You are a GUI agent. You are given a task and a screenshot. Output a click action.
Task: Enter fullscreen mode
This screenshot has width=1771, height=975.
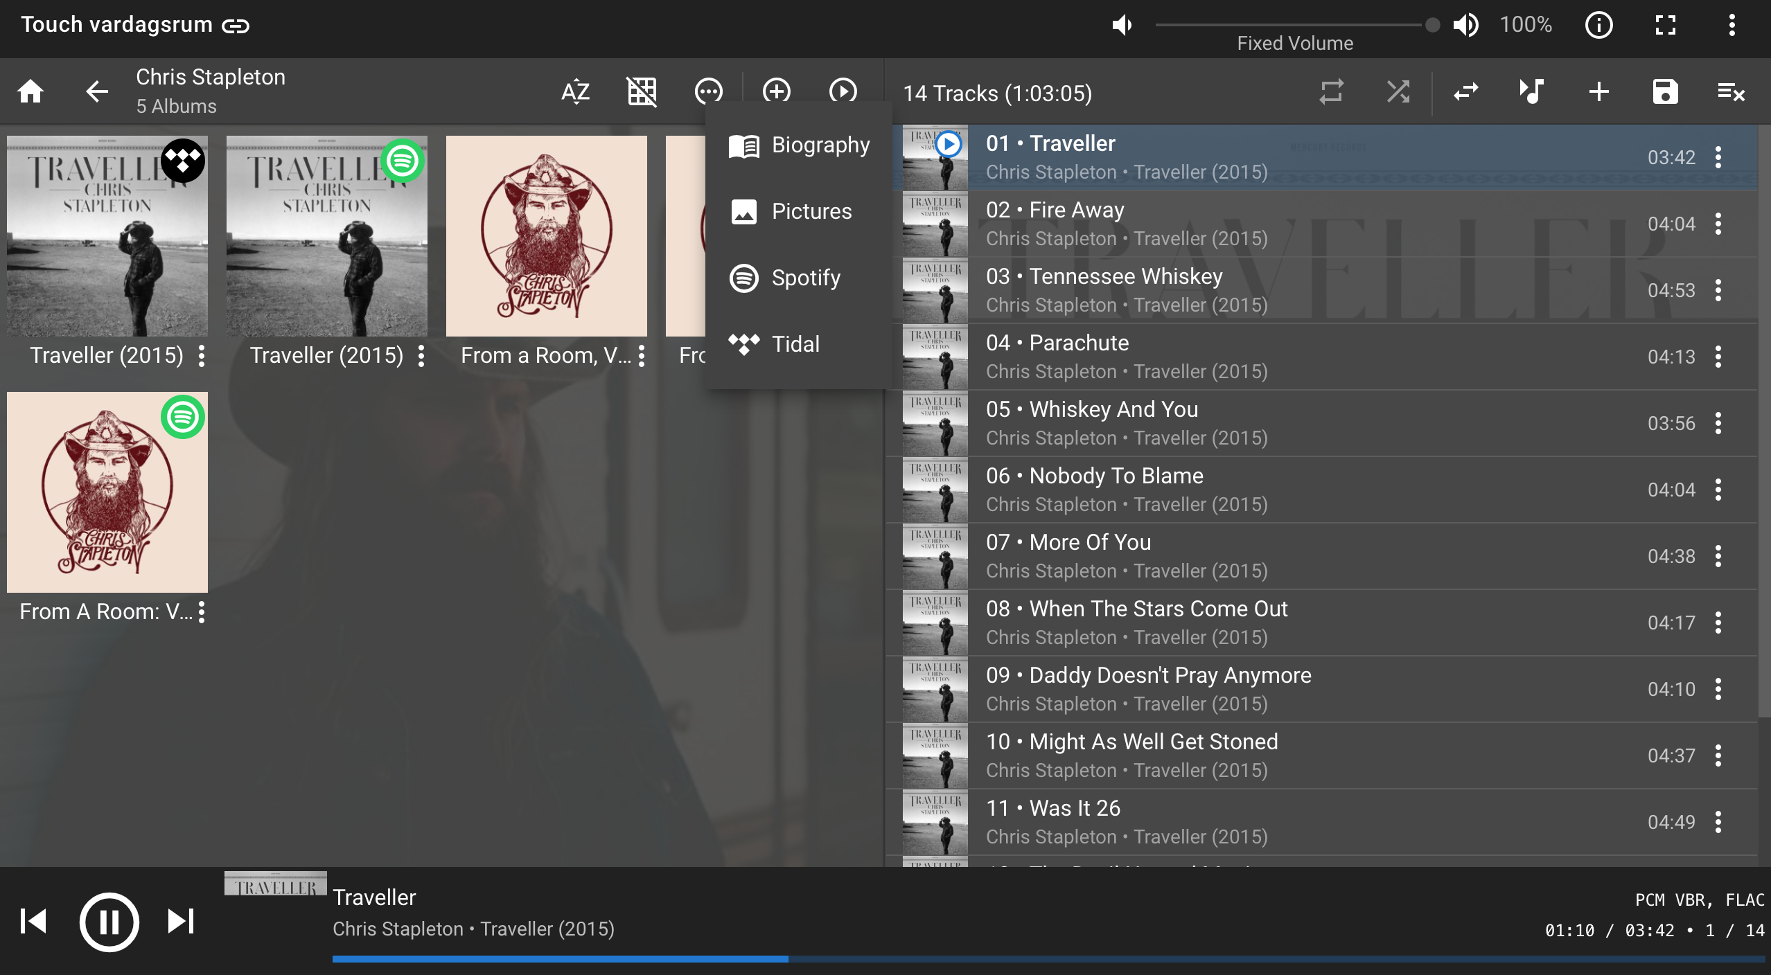pos(1666,25)
